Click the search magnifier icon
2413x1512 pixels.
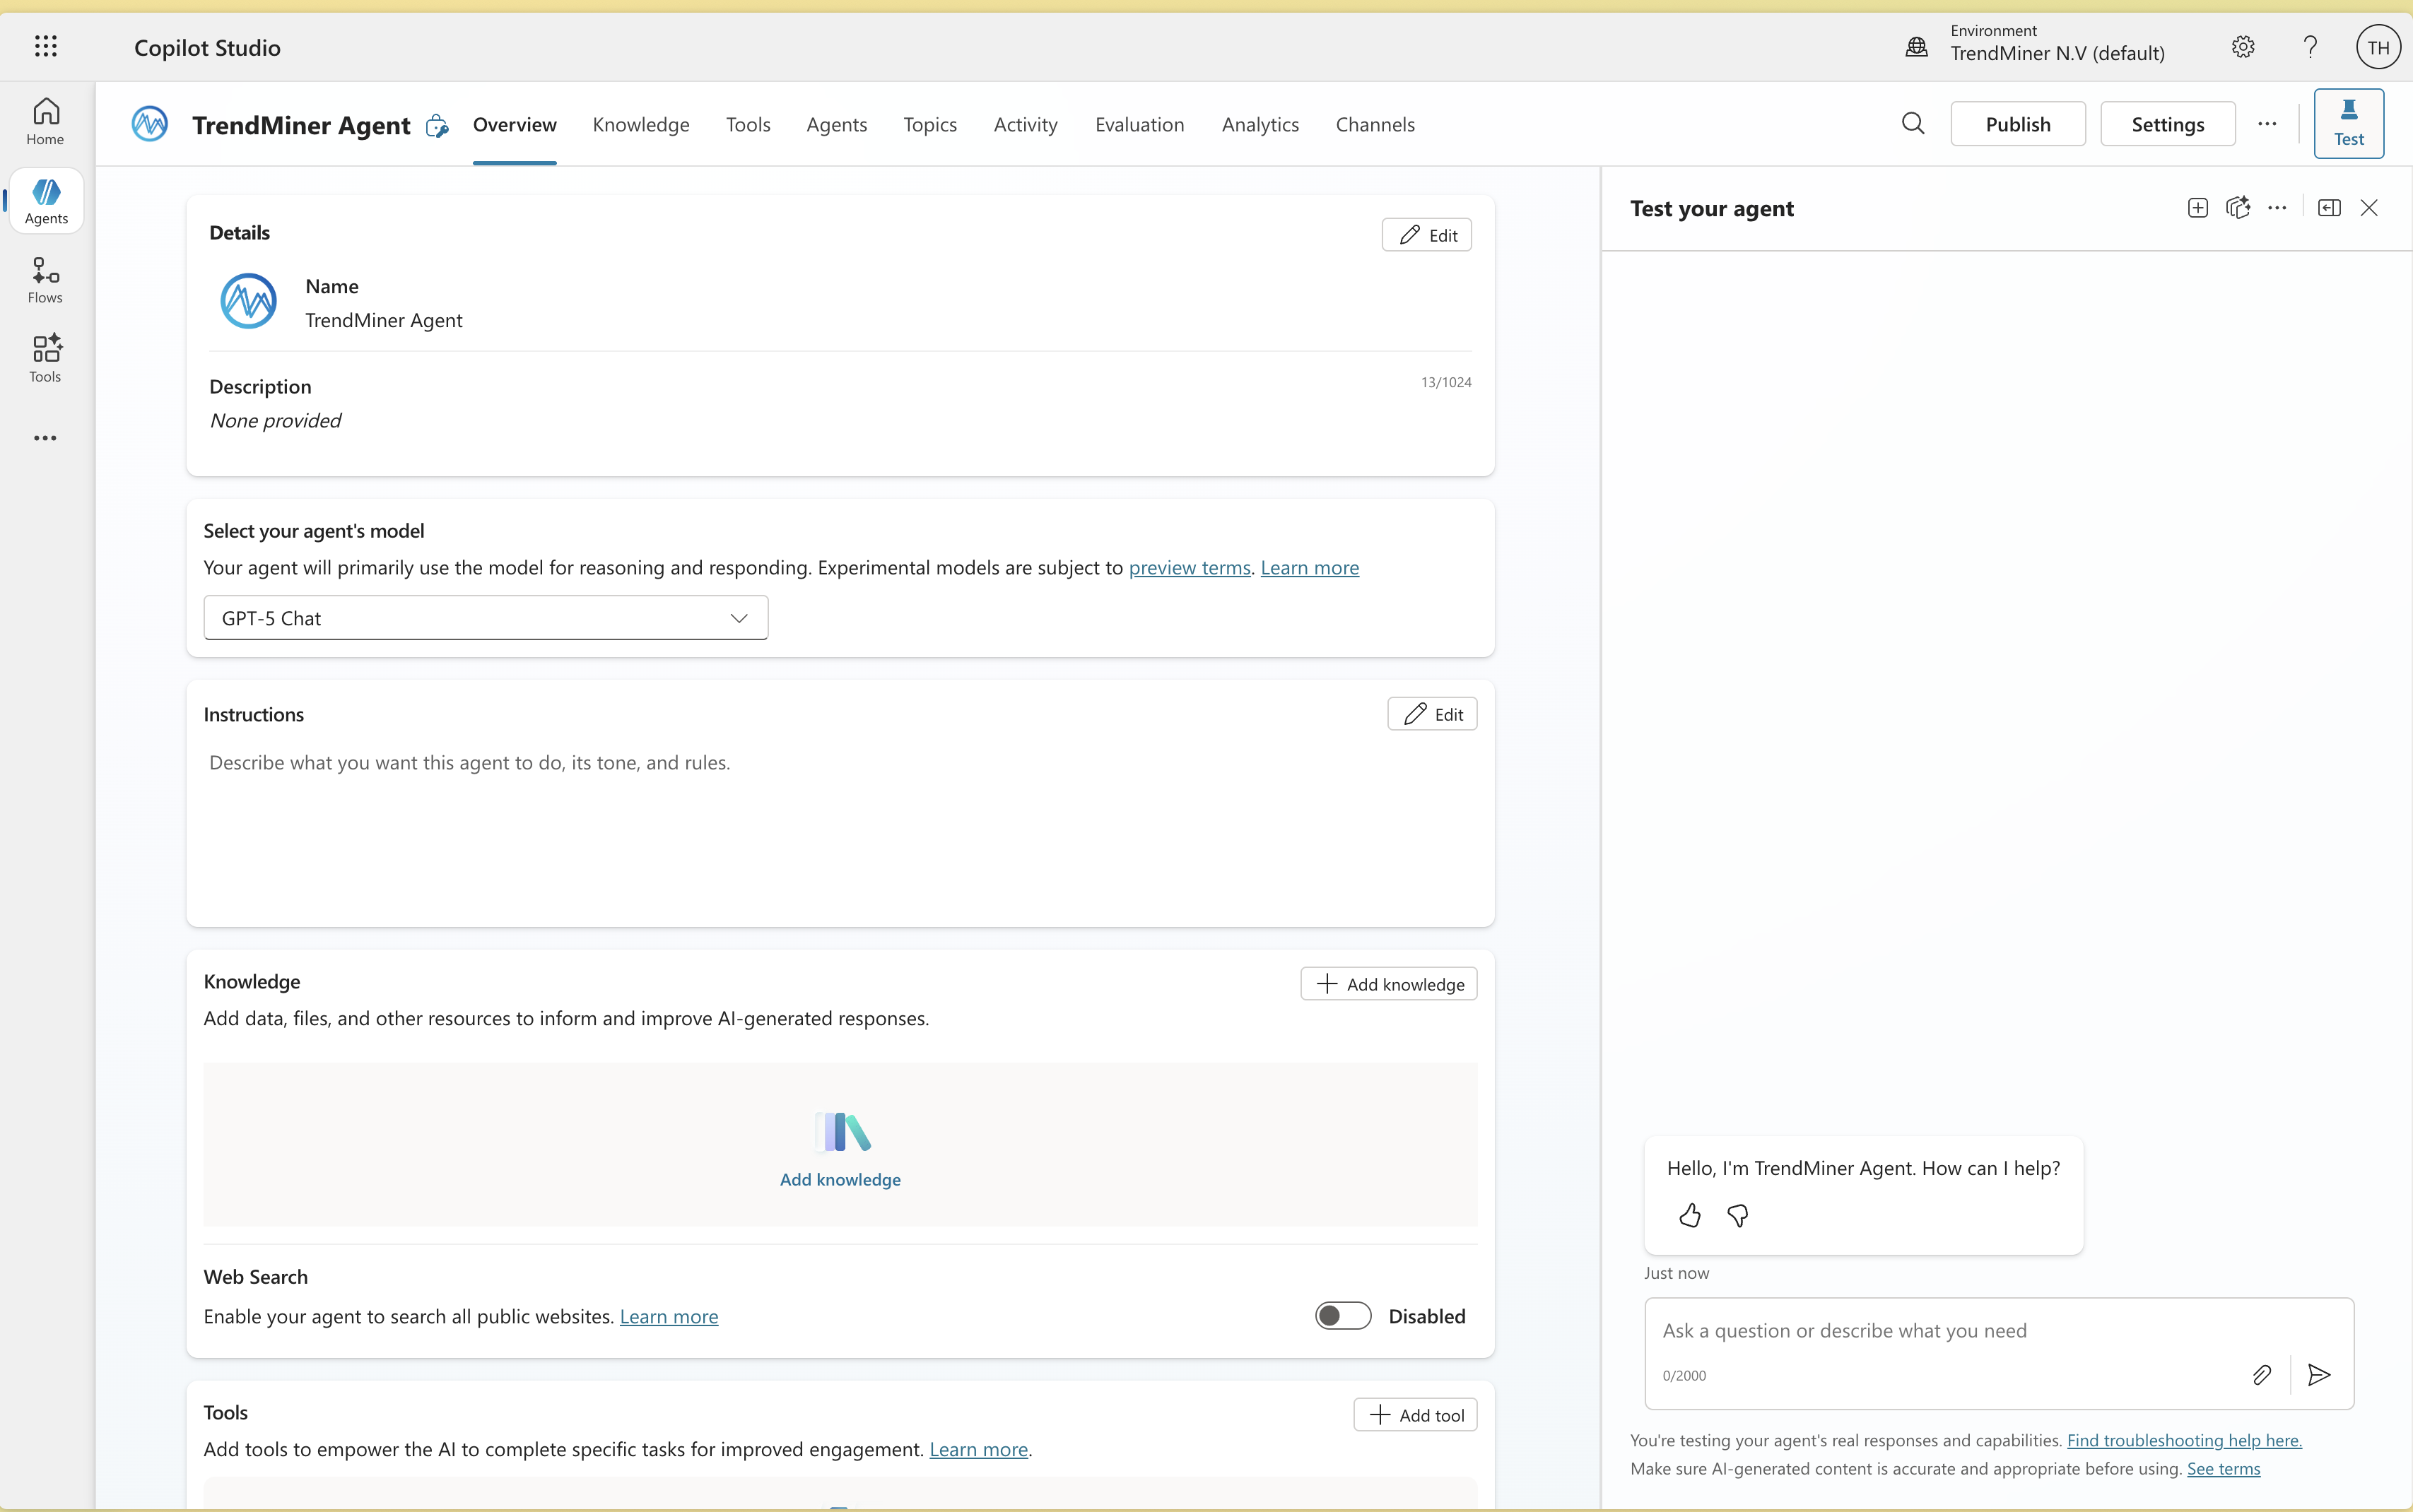pyautogui.click(x=1913, y=123)
